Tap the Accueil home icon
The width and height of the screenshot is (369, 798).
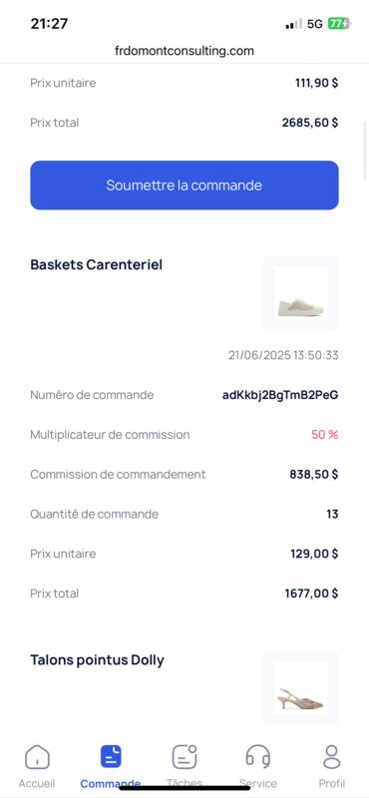(37, 757)
